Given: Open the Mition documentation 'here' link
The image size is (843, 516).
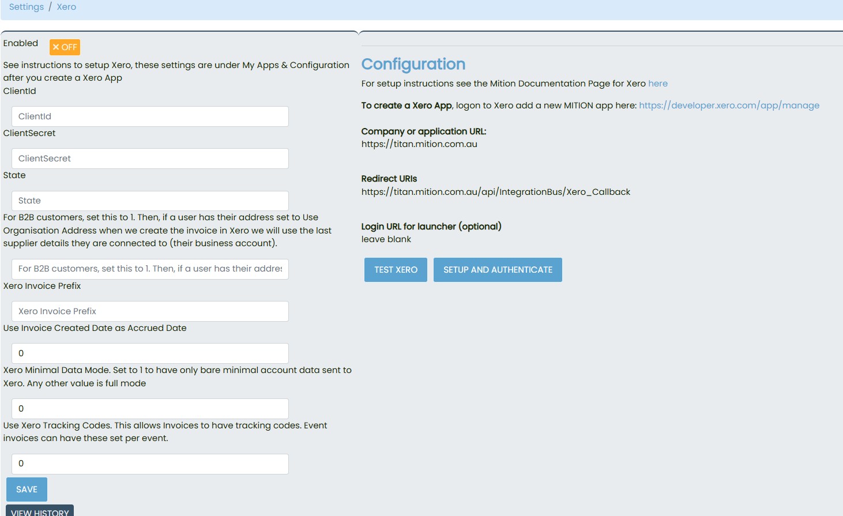Looking at the screenshot, I should click(x=657, y=84).
